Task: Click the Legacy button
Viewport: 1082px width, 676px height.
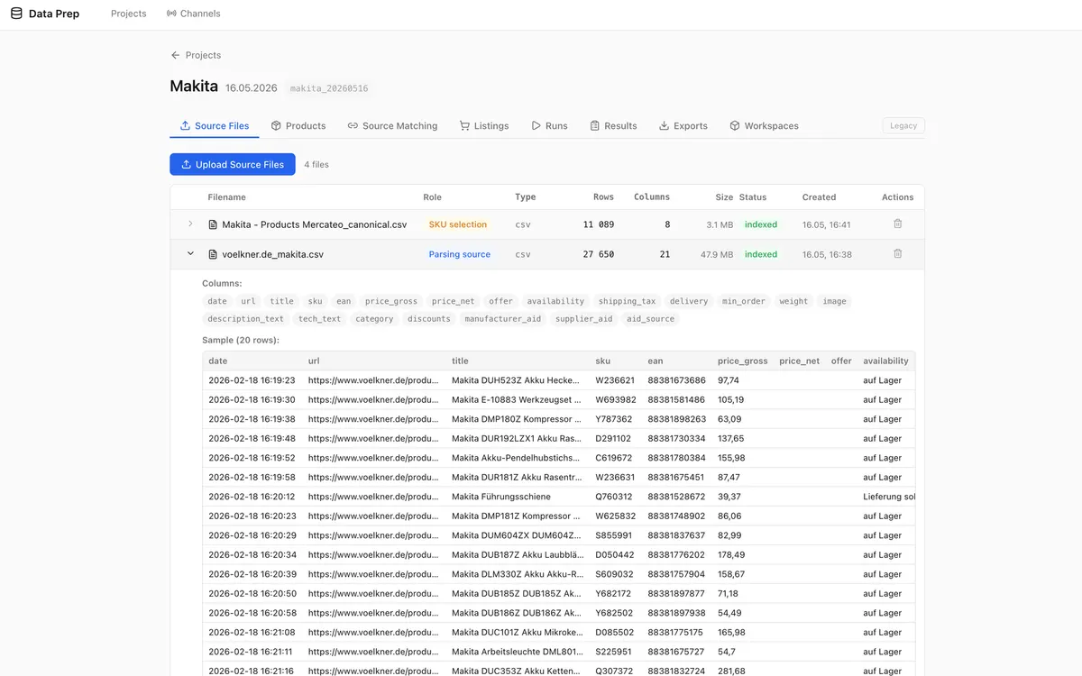Action: [903, 126]
